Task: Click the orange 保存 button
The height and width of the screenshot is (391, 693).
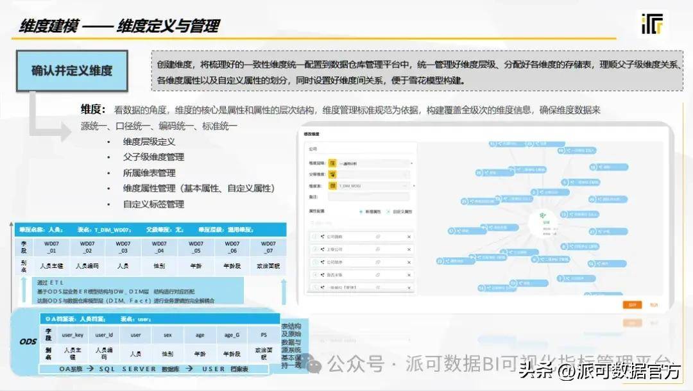Action: click(x=631, y=304)
